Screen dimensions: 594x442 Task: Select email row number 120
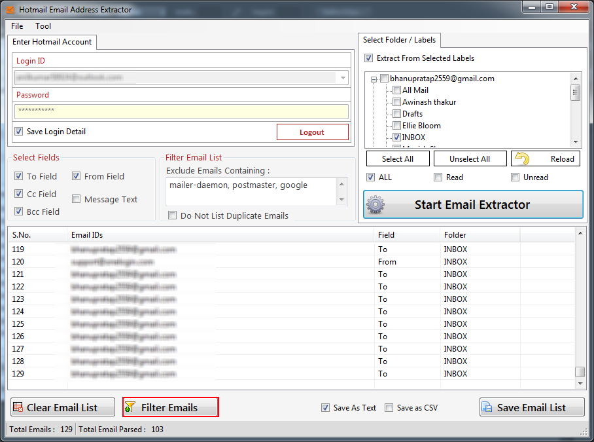coord(291,261)
